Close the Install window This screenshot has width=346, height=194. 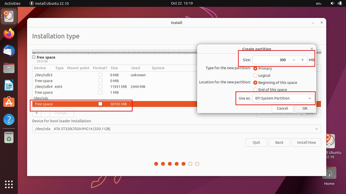[321, 22]
